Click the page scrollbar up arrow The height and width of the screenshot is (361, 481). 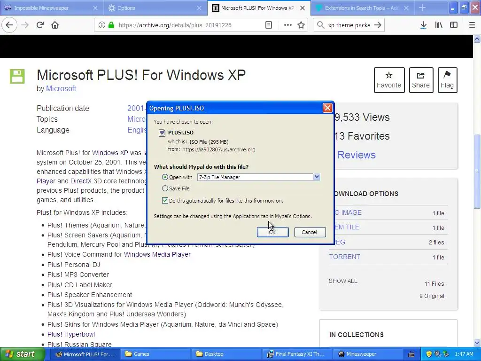(x=477, y=39)
